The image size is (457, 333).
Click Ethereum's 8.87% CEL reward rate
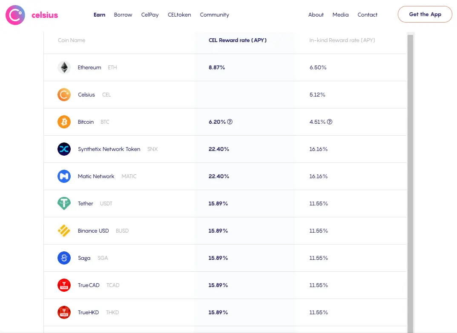click(x=216, y=68)
